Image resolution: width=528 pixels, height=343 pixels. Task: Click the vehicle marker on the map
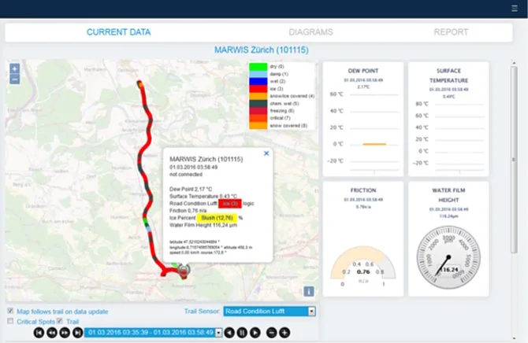pyautogui.click(x=184, y=270)
